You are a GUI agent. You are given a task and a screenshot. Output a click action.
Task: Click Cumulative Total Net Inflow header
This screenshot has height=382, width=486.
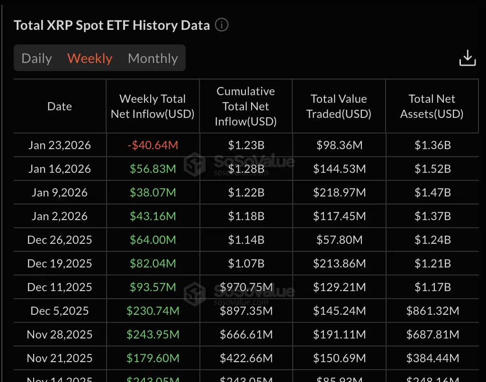tap(245, 107)
